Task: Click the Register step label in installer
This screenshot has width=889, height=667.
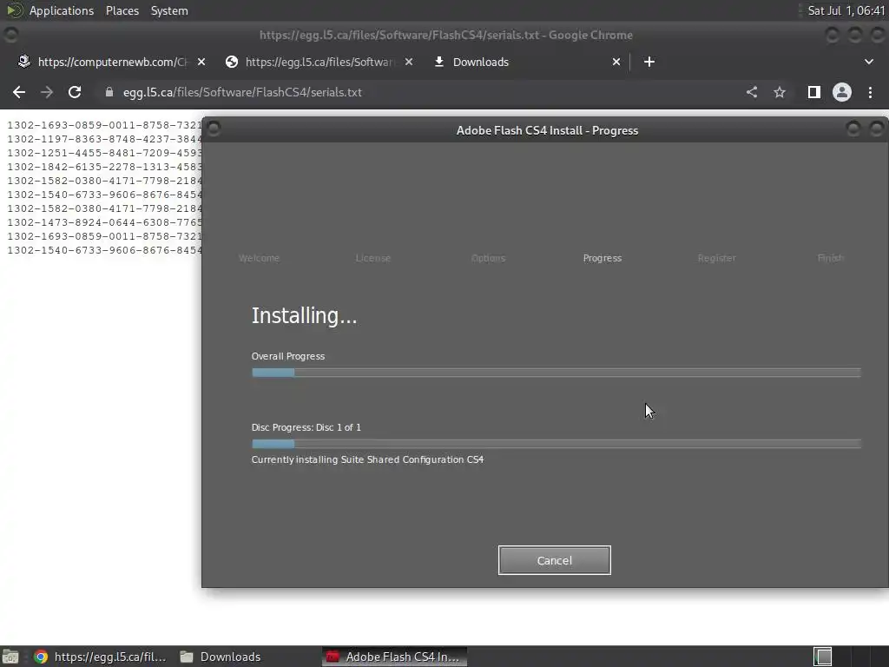Action: (x=716, y=258)
